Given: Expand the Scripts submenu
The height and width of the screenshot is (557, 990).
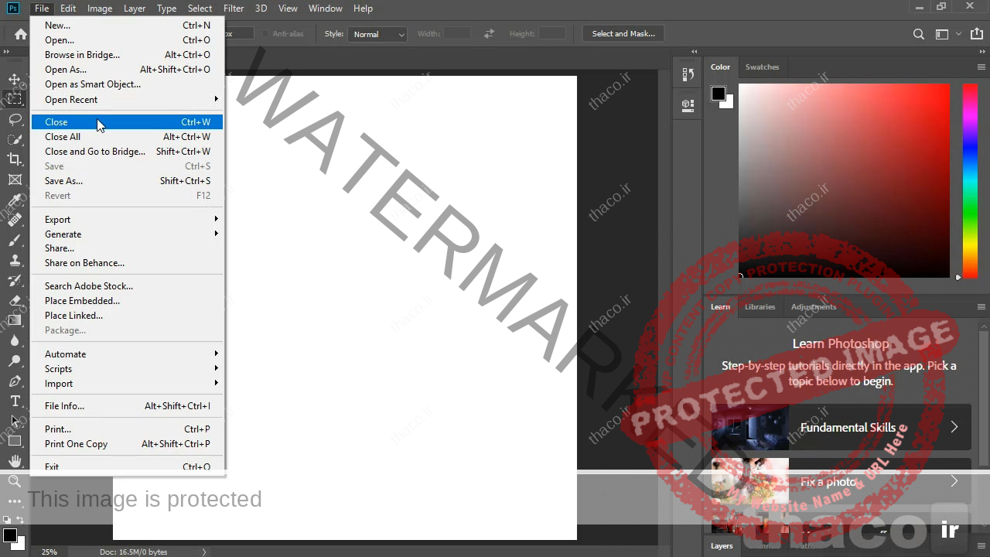Looking at the screenshot, I should point(127,369).
